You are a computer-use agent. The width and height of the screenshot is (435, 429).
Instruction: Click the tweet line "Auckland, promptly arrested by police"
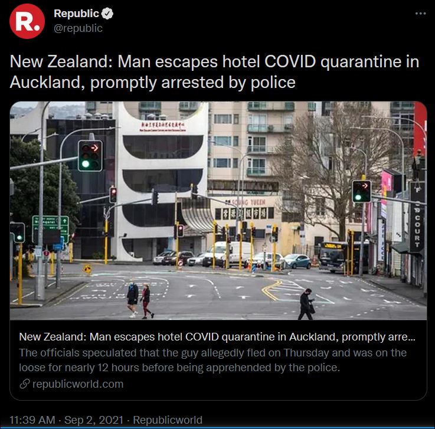pos(153,83)
